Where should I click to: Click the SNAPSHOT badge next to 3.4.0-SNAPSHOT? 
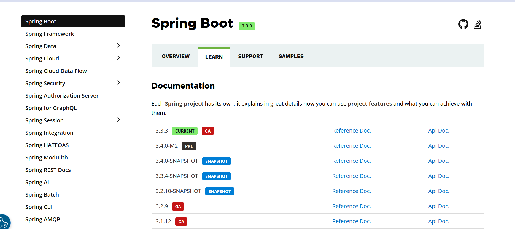[216, 161]
